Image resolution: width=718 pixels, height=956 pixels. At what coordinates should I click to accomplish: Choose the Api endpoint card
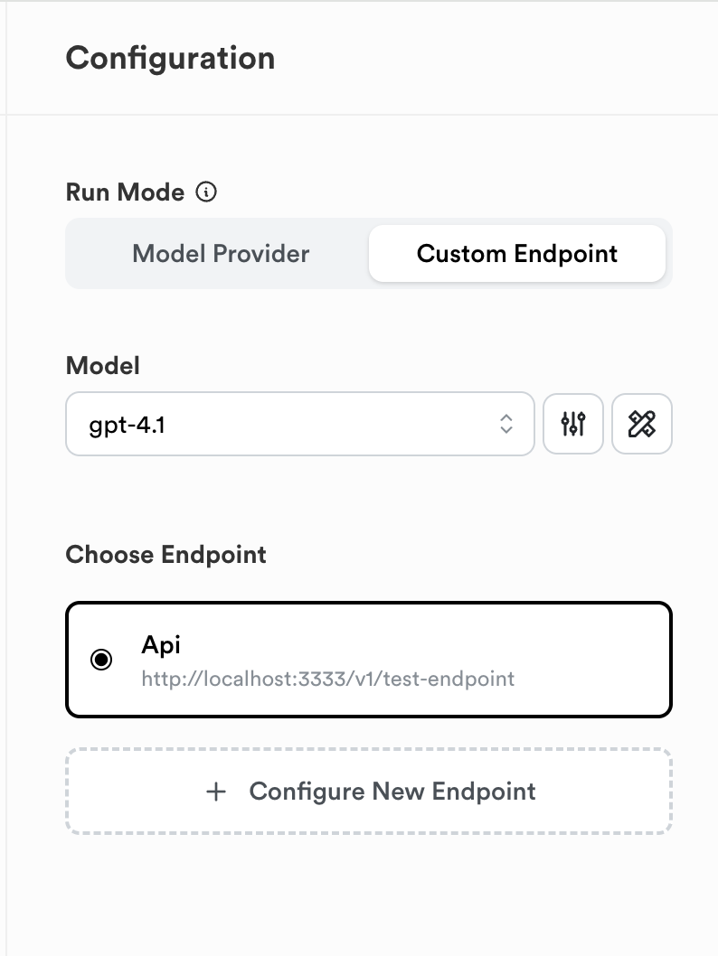(x=369, y=660)
